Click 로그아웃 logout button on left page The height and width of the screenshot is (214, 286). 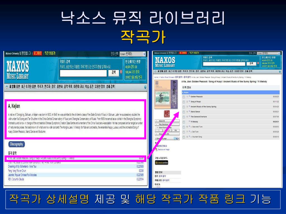click(38, 53)
